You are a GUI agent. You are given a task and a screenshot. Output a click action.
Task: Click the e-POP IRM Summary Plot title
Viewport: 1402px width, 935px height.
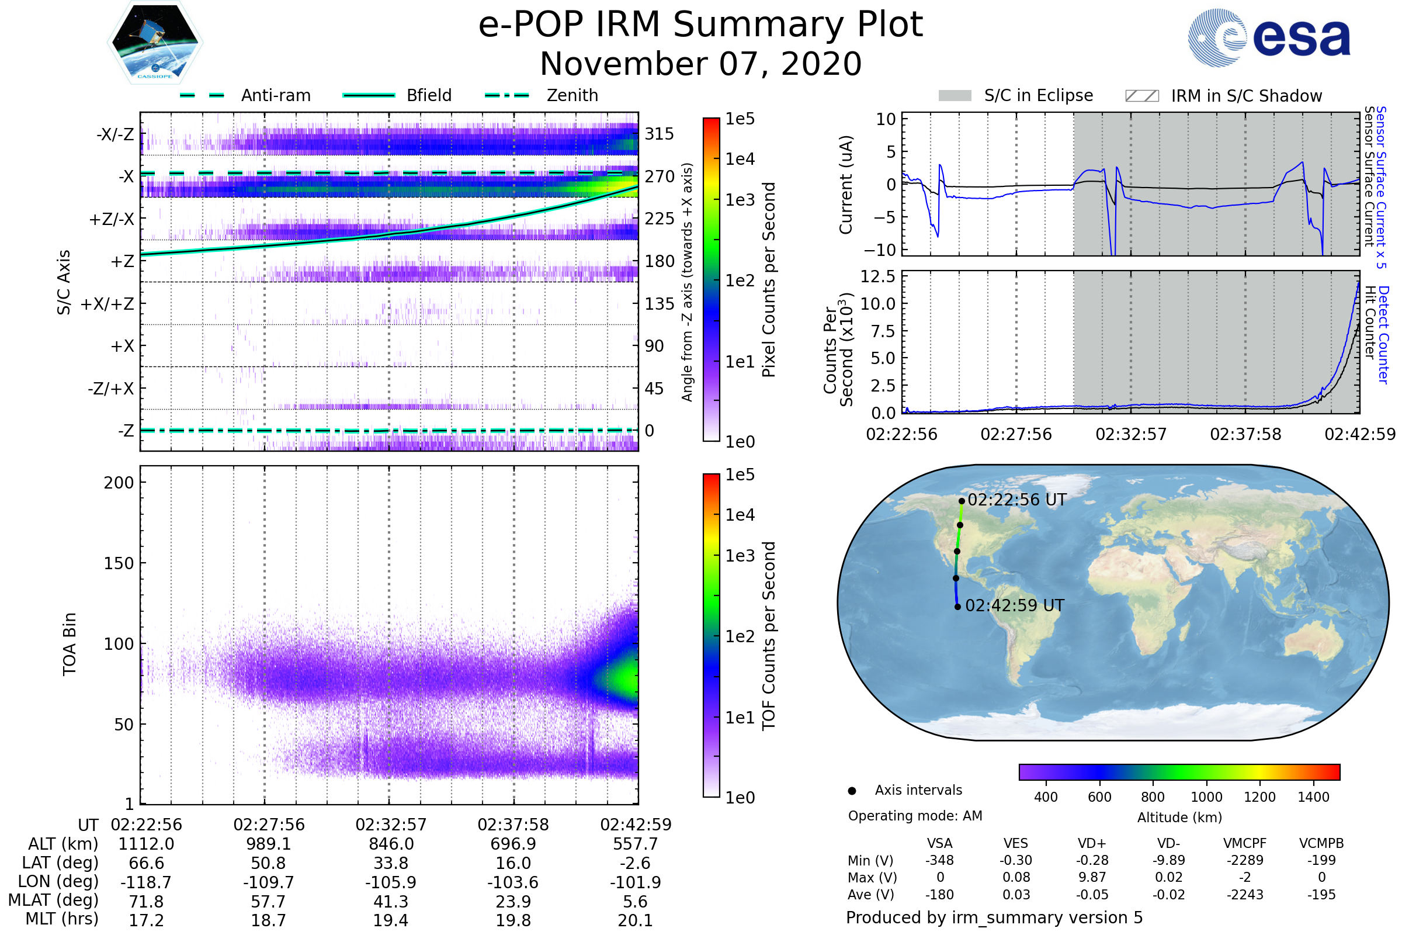tap(700, 25)
